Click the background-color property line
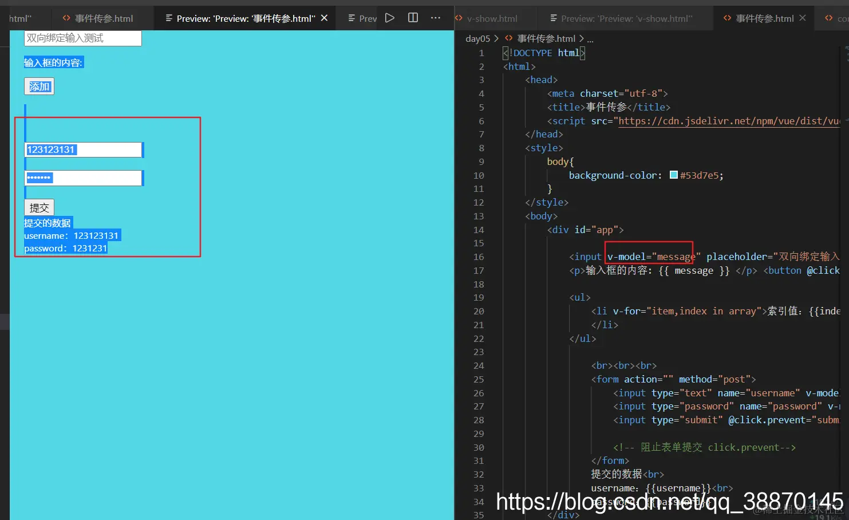Screen dimensions: 849x520 646,175
